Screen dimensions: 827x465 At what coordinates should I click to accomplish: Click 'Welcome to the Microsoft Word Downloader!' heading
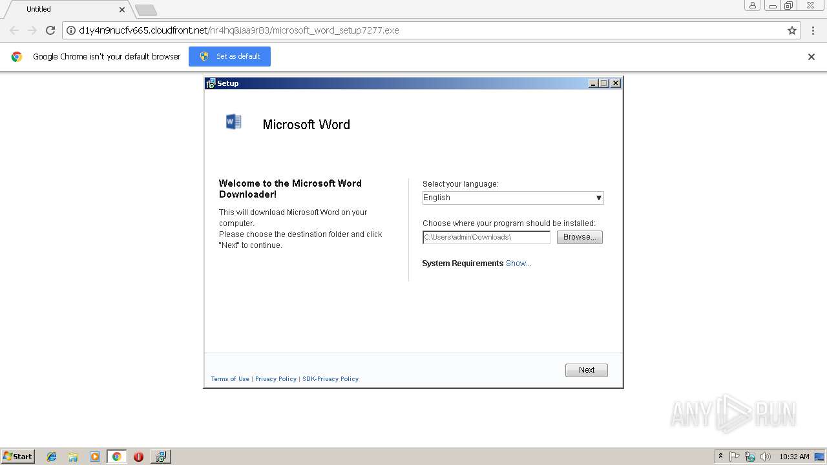290,189
